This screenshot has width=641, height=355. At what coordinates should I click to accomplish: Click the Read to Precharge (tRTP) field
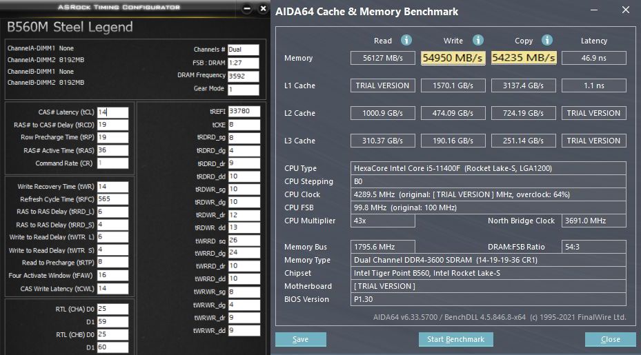112,263
